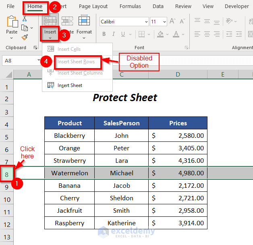Click the Top Align icon
The width and height of the screenshot is (253, 245).
[x=197, y=21]
